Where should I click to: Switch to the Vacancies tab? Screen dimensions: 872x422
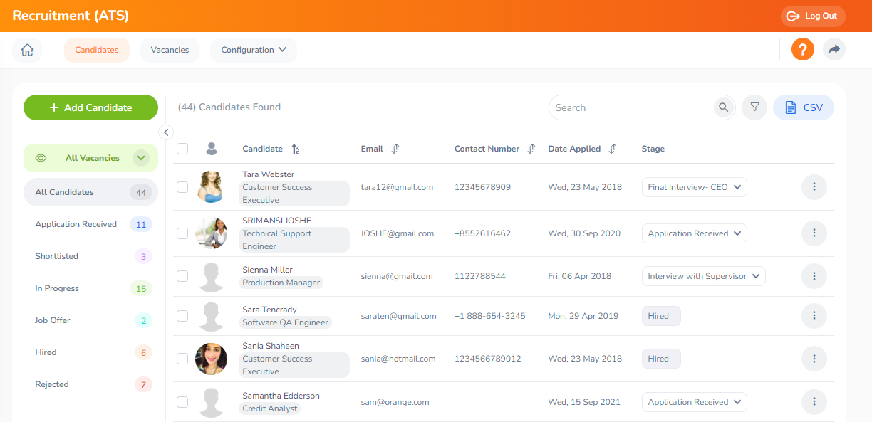(x=170, y=50)
